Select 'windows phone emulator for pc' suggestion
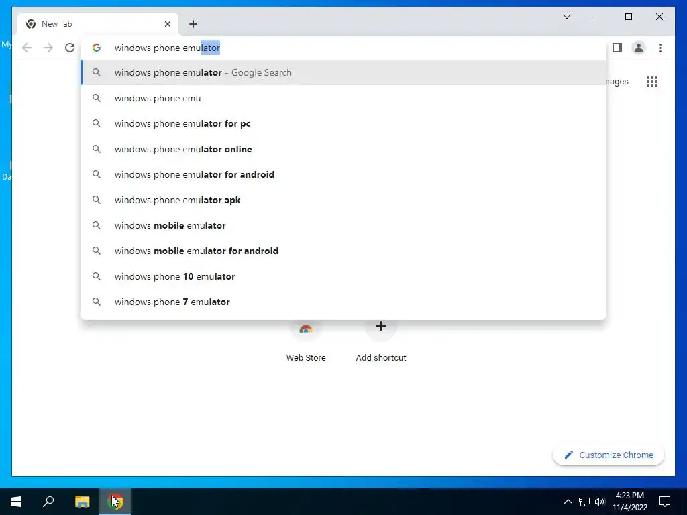This screenshot has height=515, width=687. pyautogui.click(x=344, y=123)
